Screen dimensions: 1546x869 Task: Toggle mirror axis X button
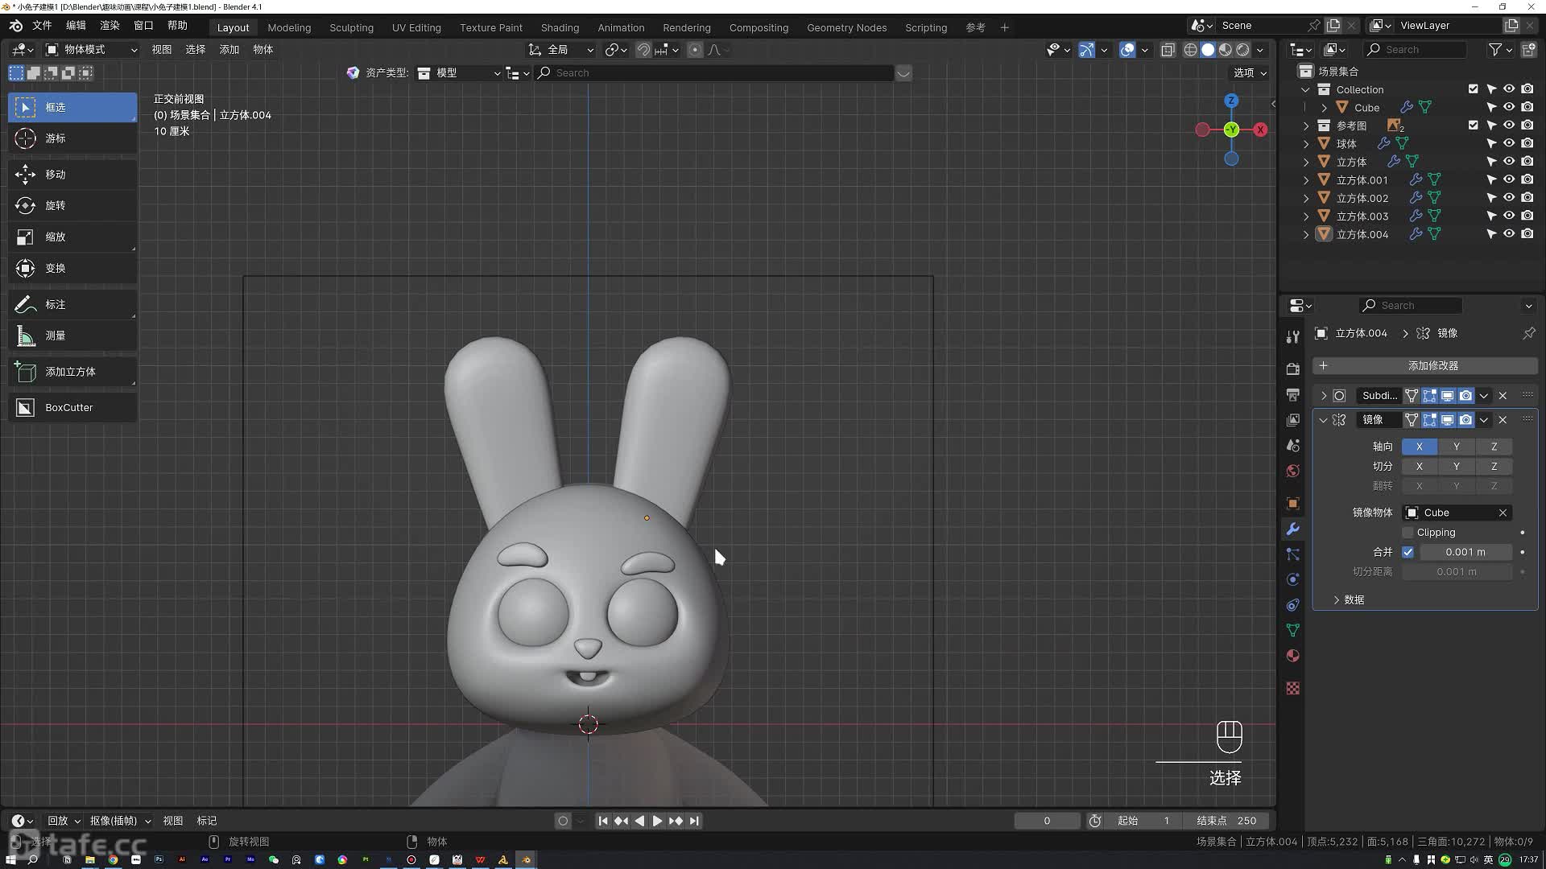point(1419,447)
